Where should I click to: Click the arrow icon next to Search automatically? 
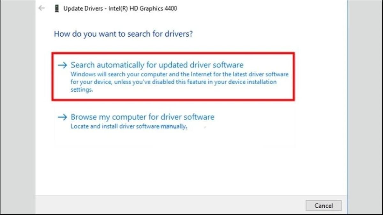(63, 65)
